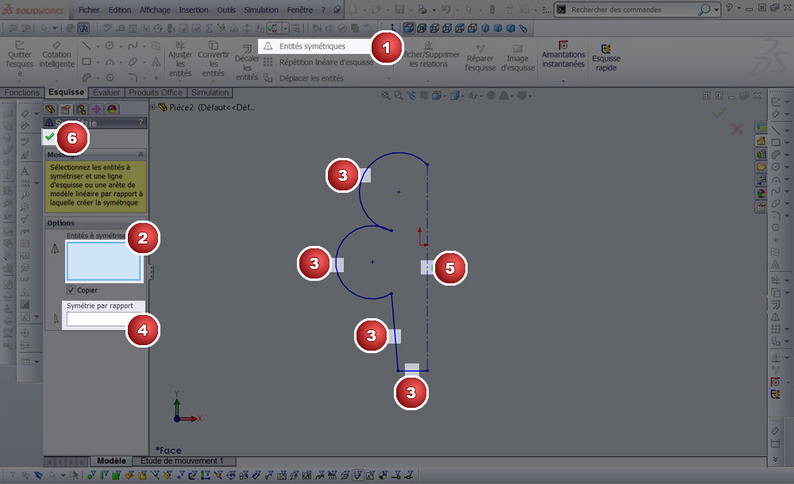The image size is (794, 484).
Task: Select the Line sketch tool
Action: 87,46
